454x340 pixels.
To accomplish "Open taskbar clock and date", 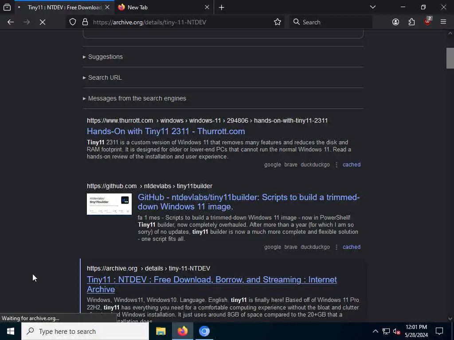I will pos(416,331).
